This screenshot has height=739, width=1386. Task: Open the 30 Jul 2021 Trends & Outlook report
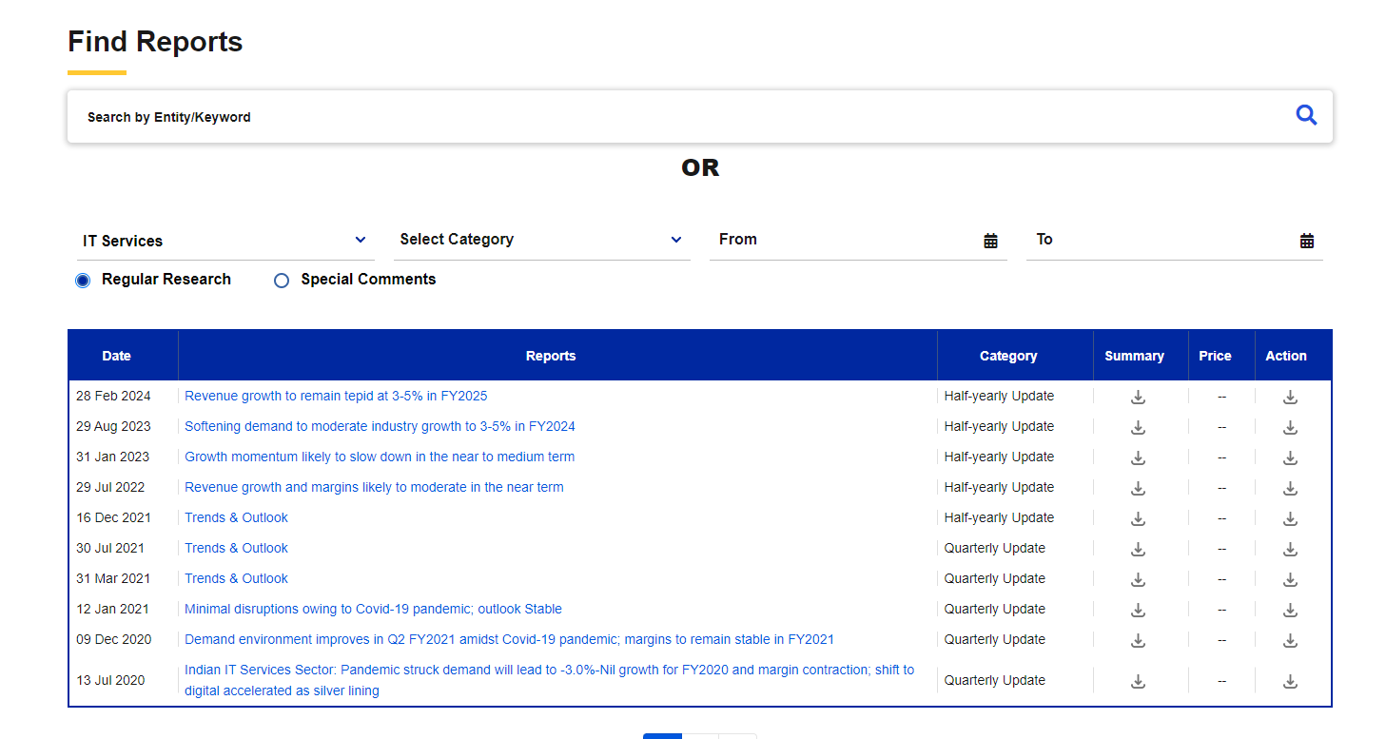(236, 548)
